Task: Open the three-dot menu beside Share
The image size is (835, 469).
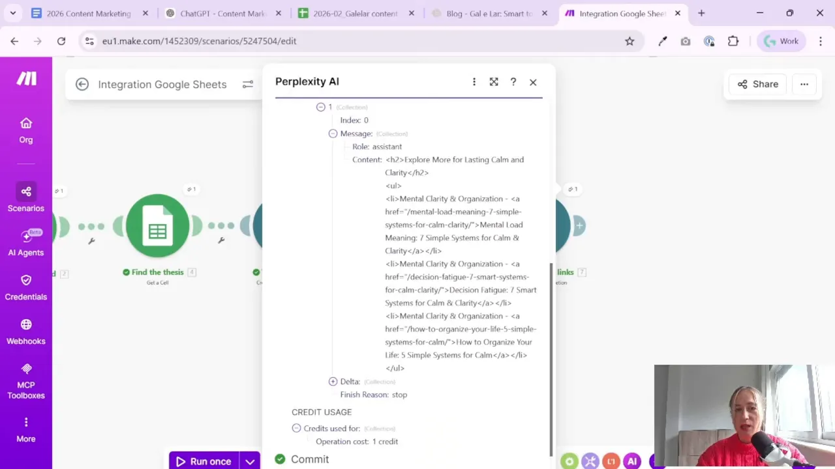Action: click(x=804, y=84)
